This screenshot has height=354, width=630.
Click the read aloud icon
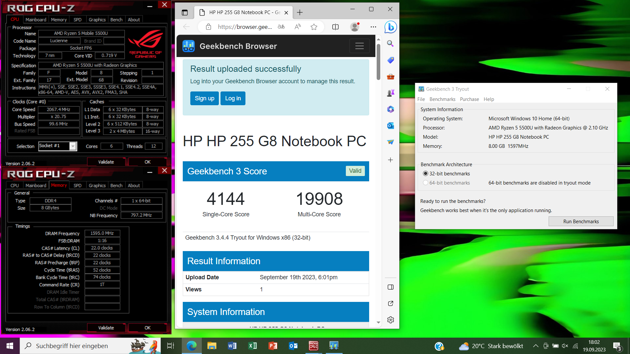[x=298, y=27]
